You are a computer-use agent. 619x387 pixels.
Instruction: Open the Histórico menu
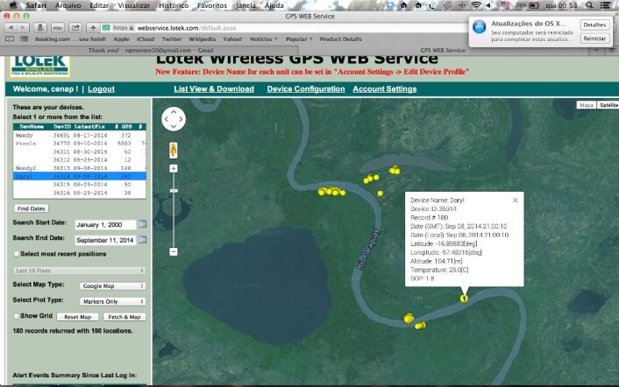coord(174,5)
